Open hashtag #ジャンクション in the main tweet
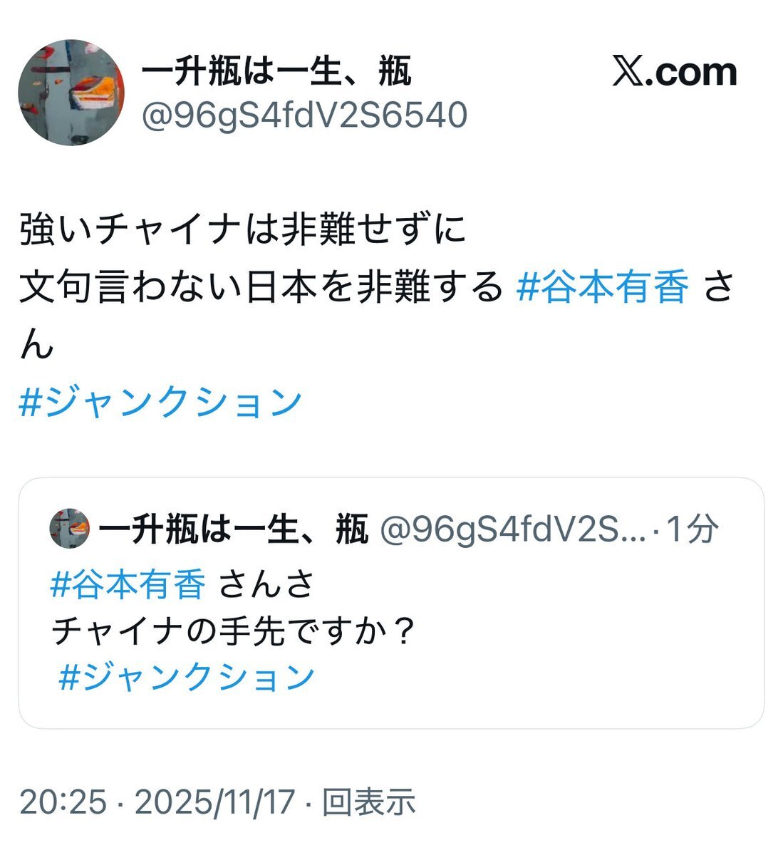The image size is (783, 855). [161, 403]
